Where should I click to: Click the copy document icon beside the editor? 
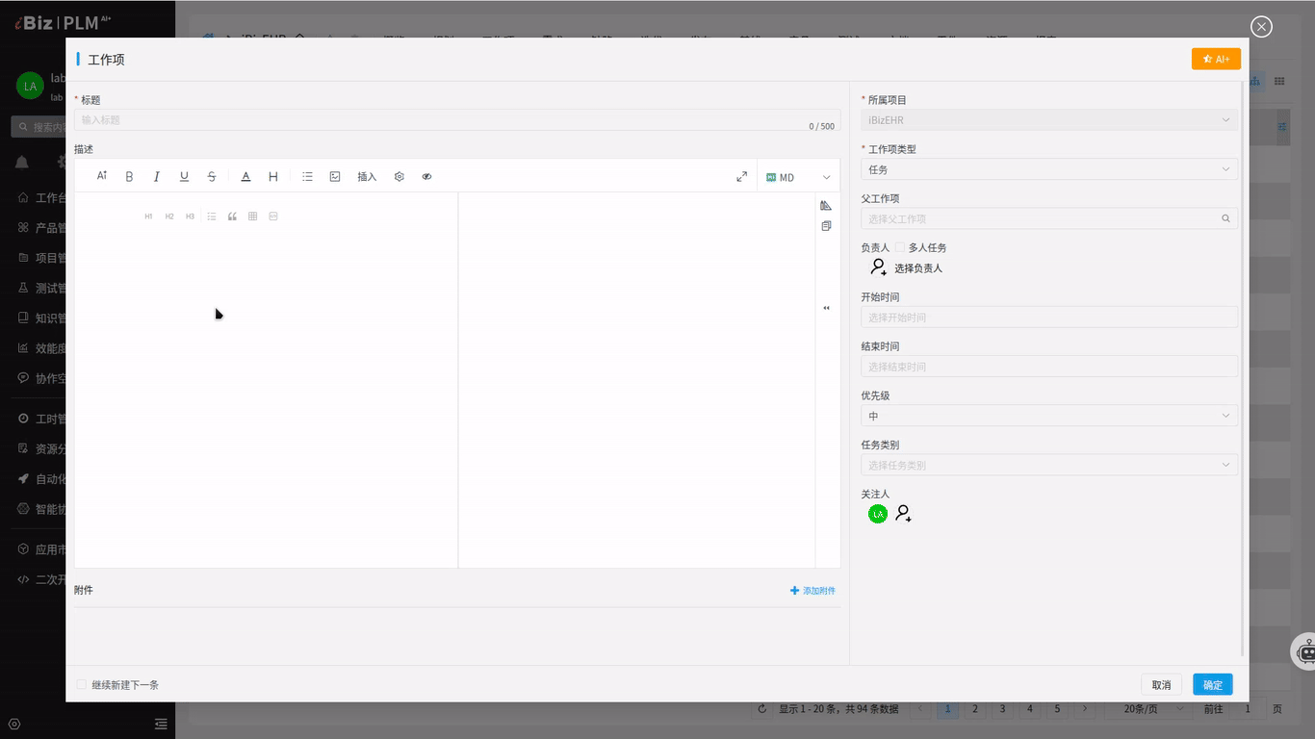(825, 225)
